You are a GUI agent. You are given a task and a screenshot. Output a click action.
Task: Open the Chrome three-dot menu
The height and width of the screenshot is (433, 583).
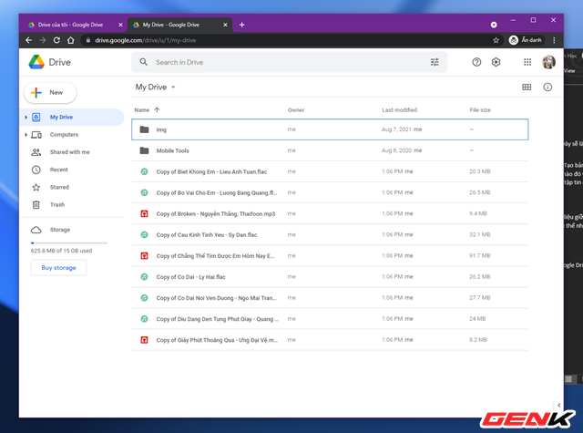[554, 40]
